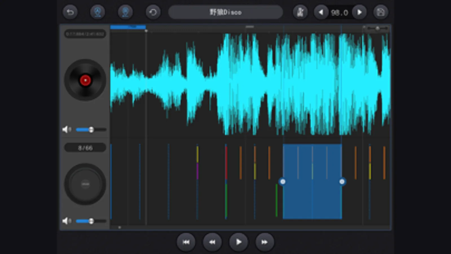Adjust the upper track volume slider
This screenshot has width=451, height=254.
[91, 130]
